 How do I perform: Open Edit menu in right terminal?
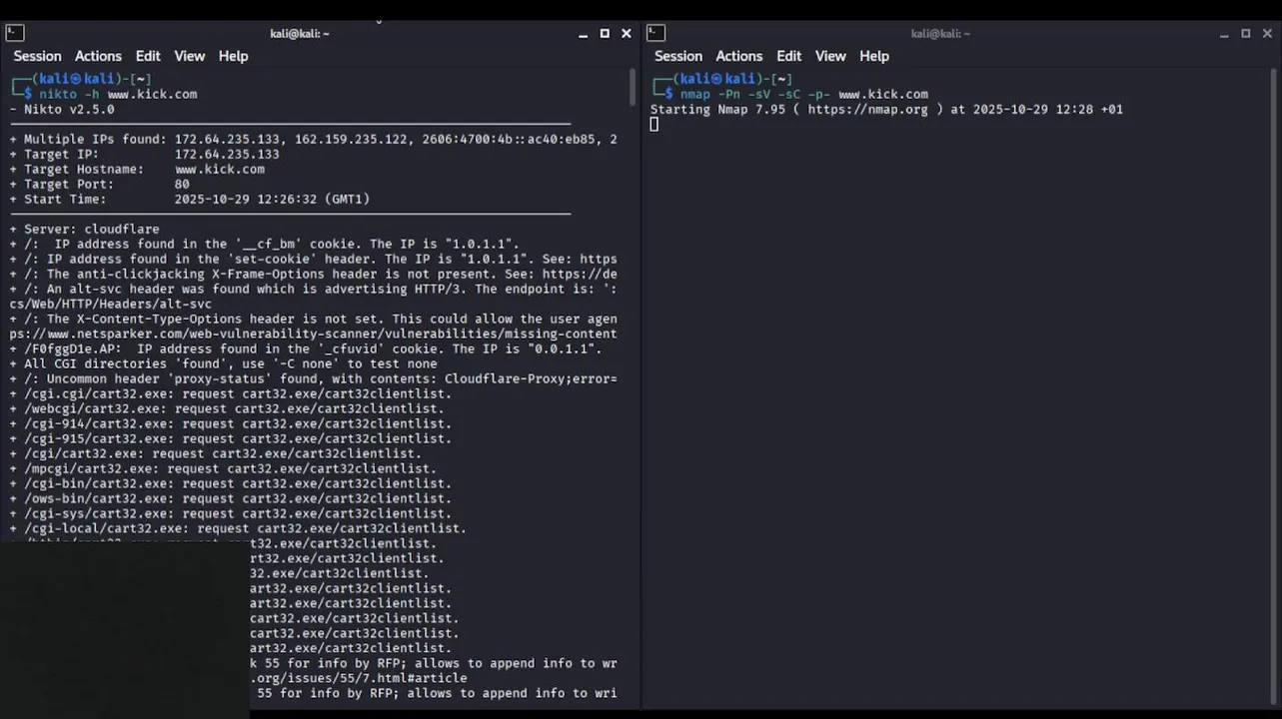[x=789, y=56]
